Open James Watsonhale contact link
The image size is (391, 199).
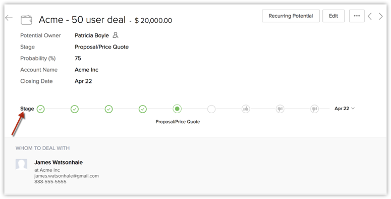[x=59, y=162]
